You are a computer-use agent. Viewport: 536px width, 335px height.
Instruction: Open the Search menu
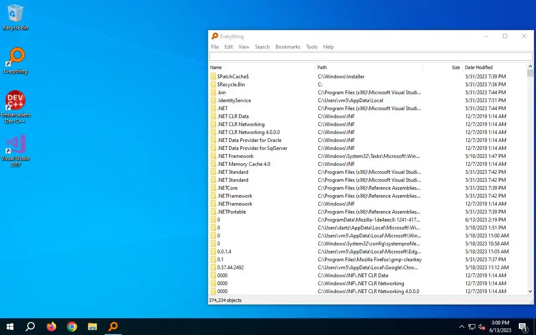pyautogui.click(x=262, y=47)
